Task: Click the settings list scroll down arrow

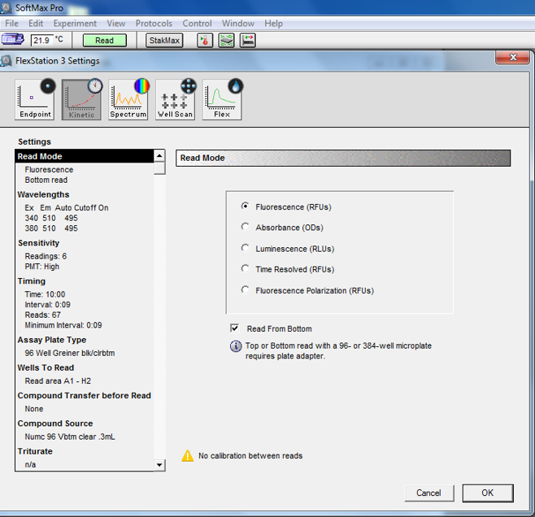Action: click(159, 464)
